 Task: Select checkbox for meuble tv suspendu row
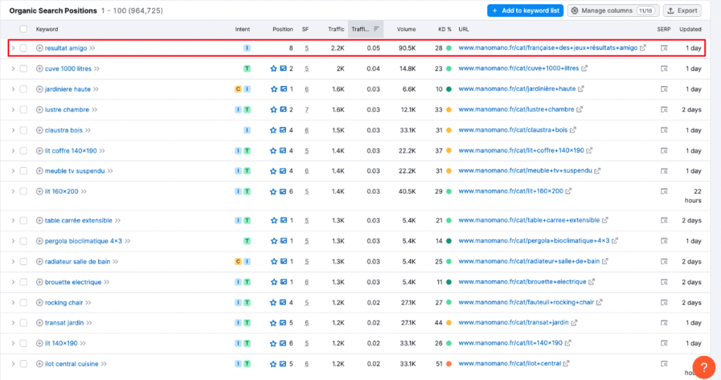point(24,171)
